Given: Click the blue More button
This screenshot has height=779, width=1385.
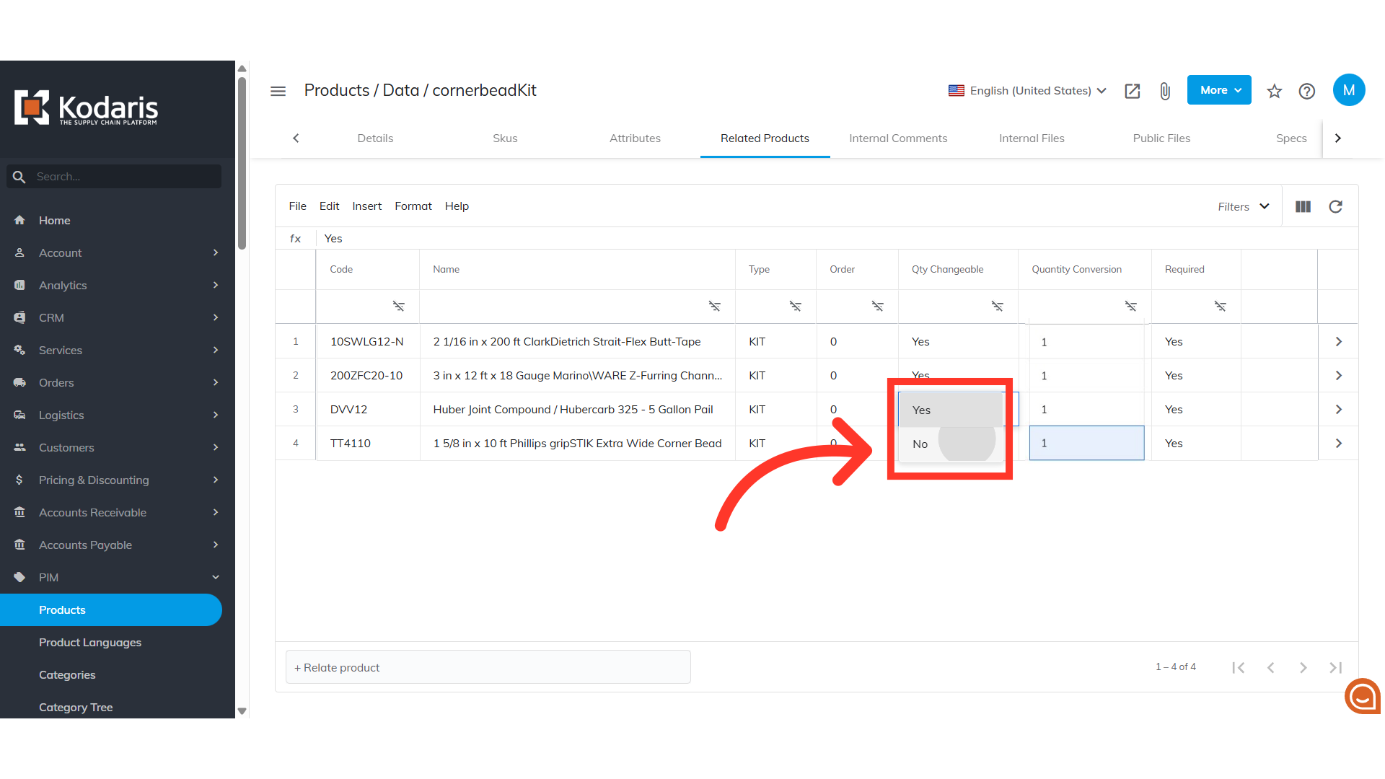Looking at the screenshot, I should tap(1218, 90).
